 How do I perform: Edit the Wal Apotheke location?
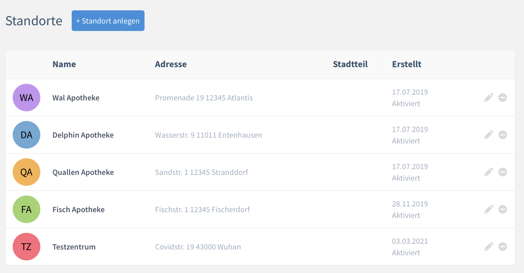coord(489,98)
